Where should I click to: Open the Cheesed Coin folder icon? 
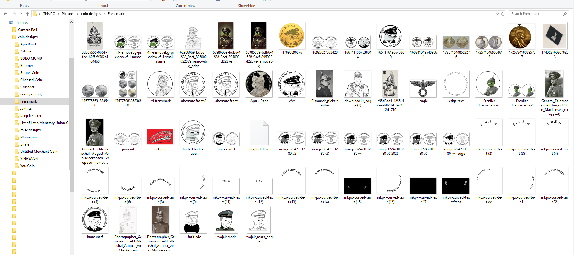coord(16,80)
